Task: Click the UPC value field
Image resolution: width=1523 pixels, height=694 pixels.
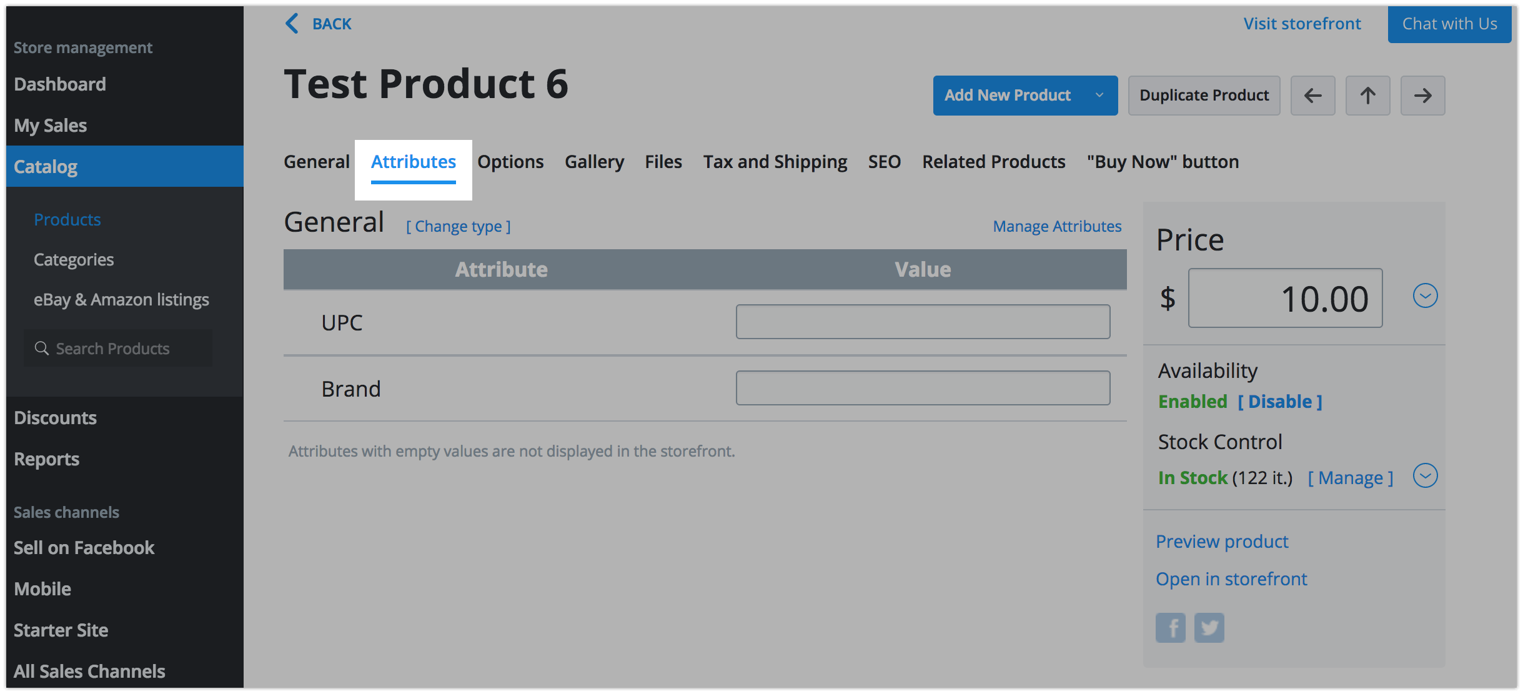Action: (923, 322)
